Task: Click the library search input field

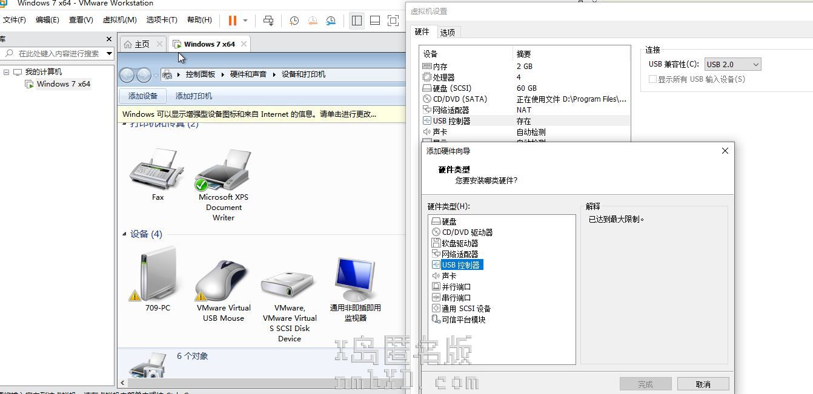Action: tap(58, 54)
